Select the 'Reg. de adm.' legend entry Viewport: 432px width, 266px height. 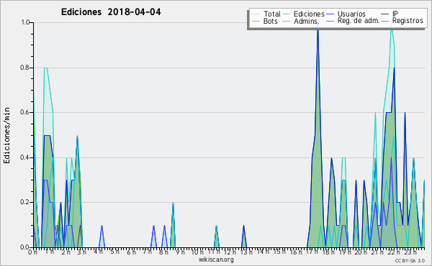click(x=359, y=21)
